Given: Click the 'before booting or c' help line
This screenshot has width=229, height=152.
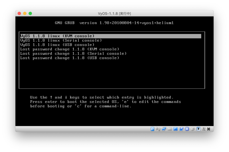Looking at the screenshot, I should coord(81,106).
